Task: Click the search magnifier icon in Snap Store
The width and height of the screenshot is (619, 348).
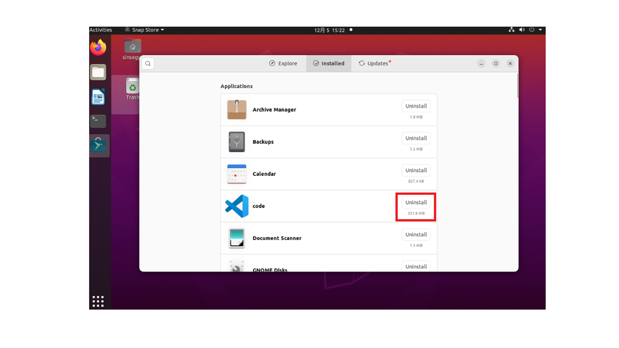Action: coord(148,63)
